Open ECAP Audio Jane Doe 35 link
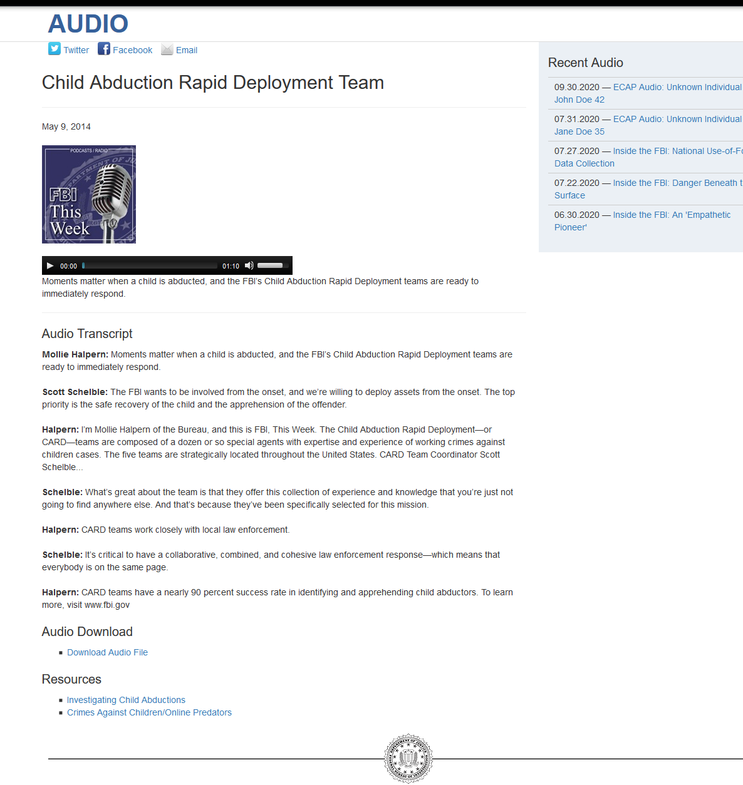This screenshot has height=785, width=743. [x=648, y=125]
